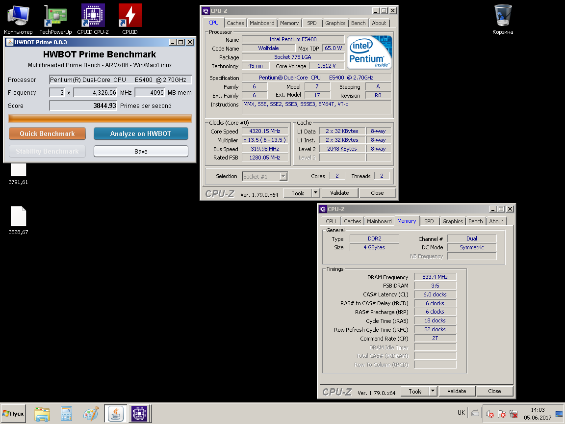Viewport: 565px width, 424px height.
Task: Open CPU tab in the lower CPU-Z window
Action: (x=331, y=221)
